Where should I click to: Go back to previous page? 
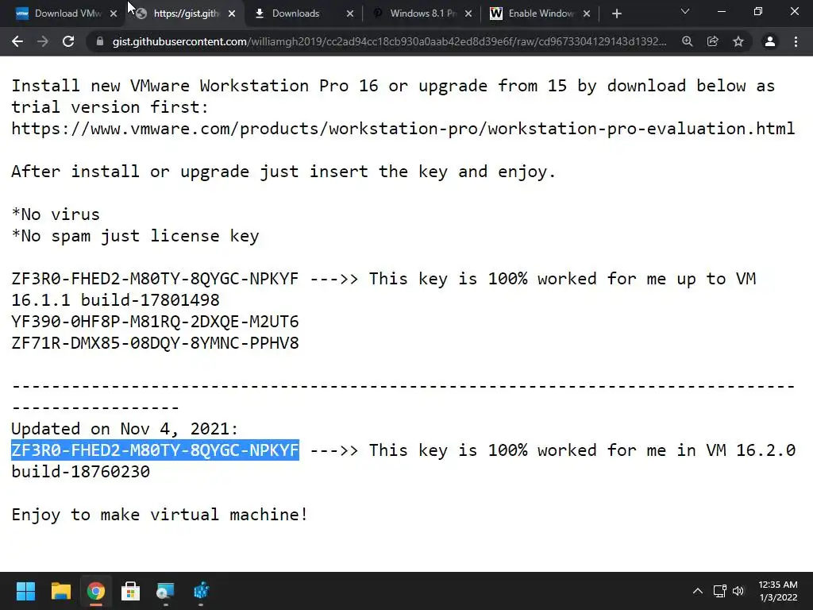pyautogui.click(x=17, y=41)
